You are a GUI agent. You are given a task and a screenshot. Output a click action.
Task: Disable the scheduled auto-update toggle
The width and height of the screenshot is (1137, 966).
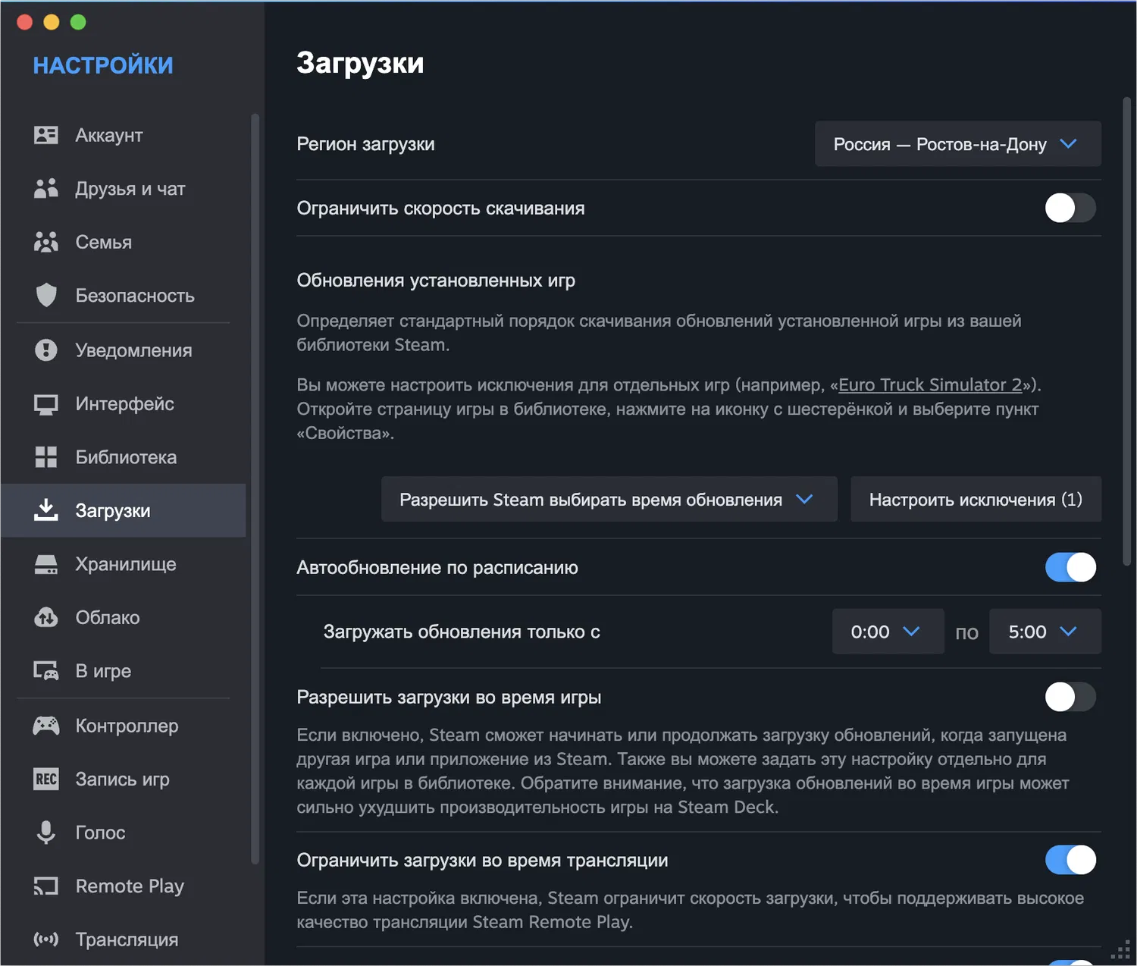pos(1070,567)
